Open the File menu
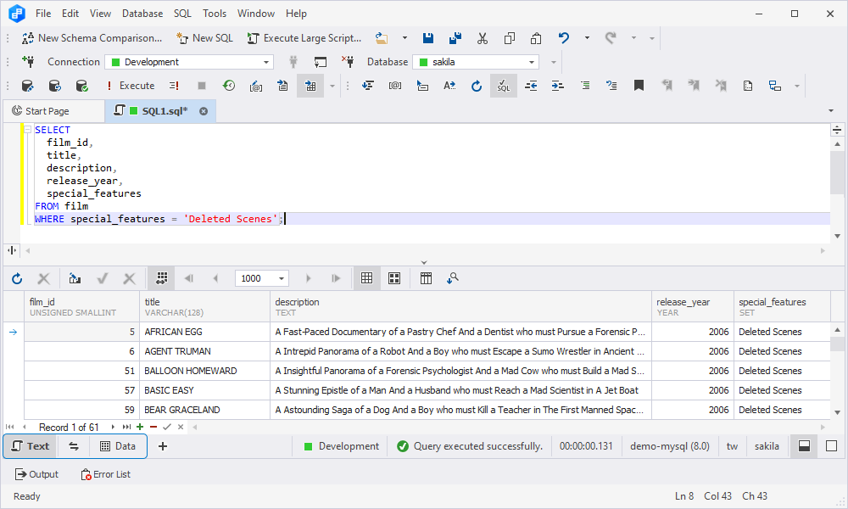Screen dimensions: 848x509 coord(43,14)
